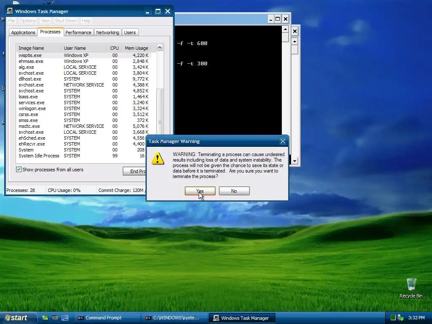Viewport: 432px width, 324px height.
Task: Open the Start menu
Action: [x=18, y=318]
